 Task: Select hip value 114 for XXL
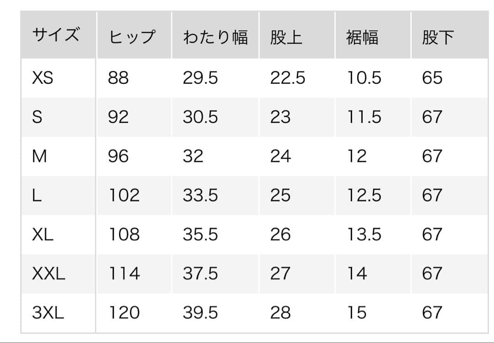[x=124, y=273]
